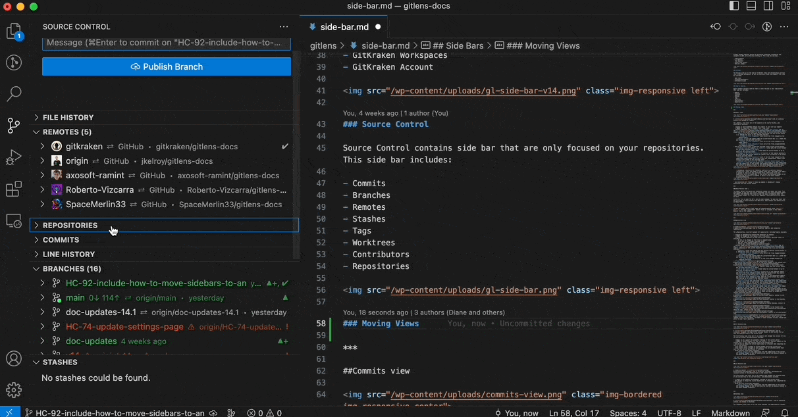Click the errors and warnings indicator
The image size is (798, 417).
point(262,413)
